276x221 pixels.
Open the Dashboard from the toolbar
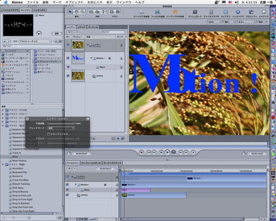[x=195, y=12]
